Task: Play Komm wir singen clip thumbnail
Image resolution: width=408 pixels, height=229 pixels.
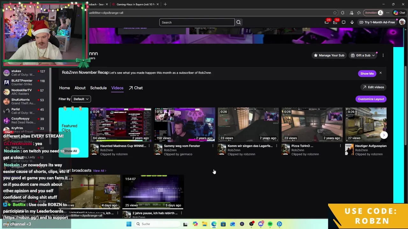Action: [248, 125]
